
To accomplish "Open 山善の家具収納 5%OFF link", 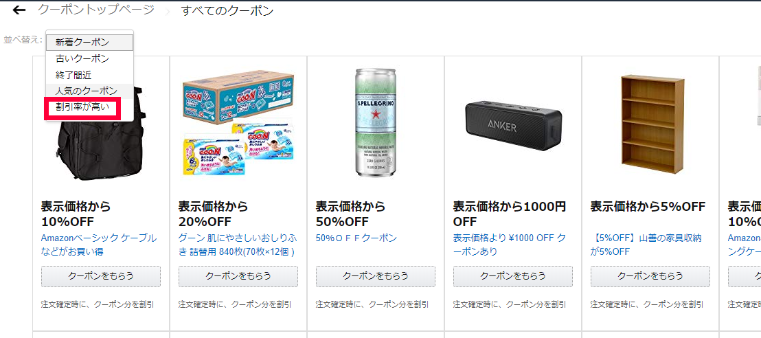I will point(646,245).
